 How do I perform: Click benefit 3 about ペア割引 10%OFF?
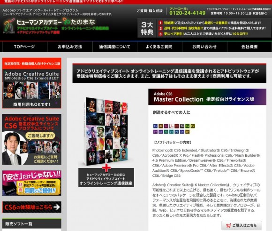coord(204,34)
